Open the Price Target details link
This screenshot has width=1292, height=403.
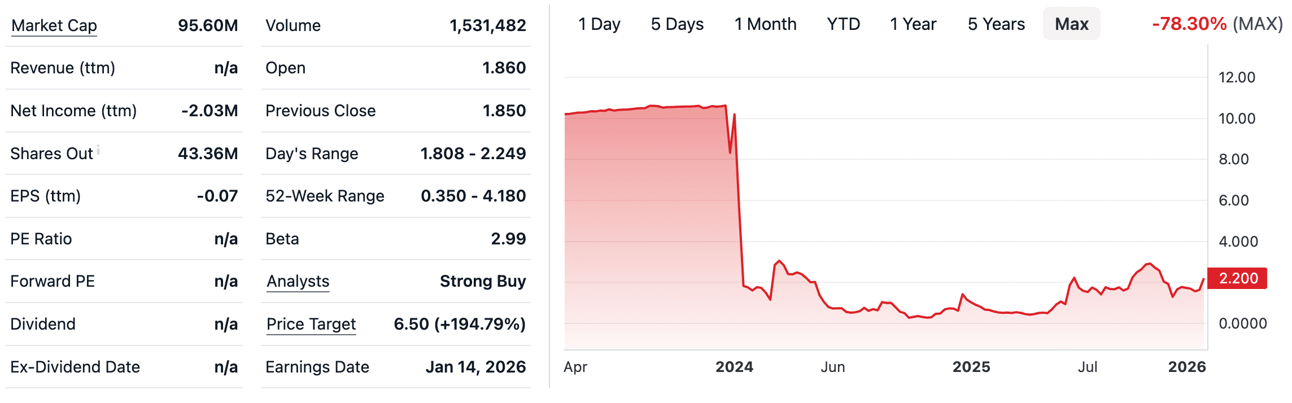click(311, 324)
